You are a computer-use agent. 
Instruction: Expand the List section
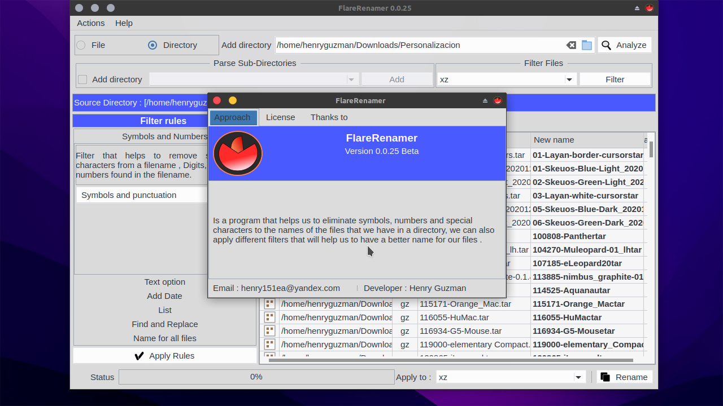tap(165, 310)
